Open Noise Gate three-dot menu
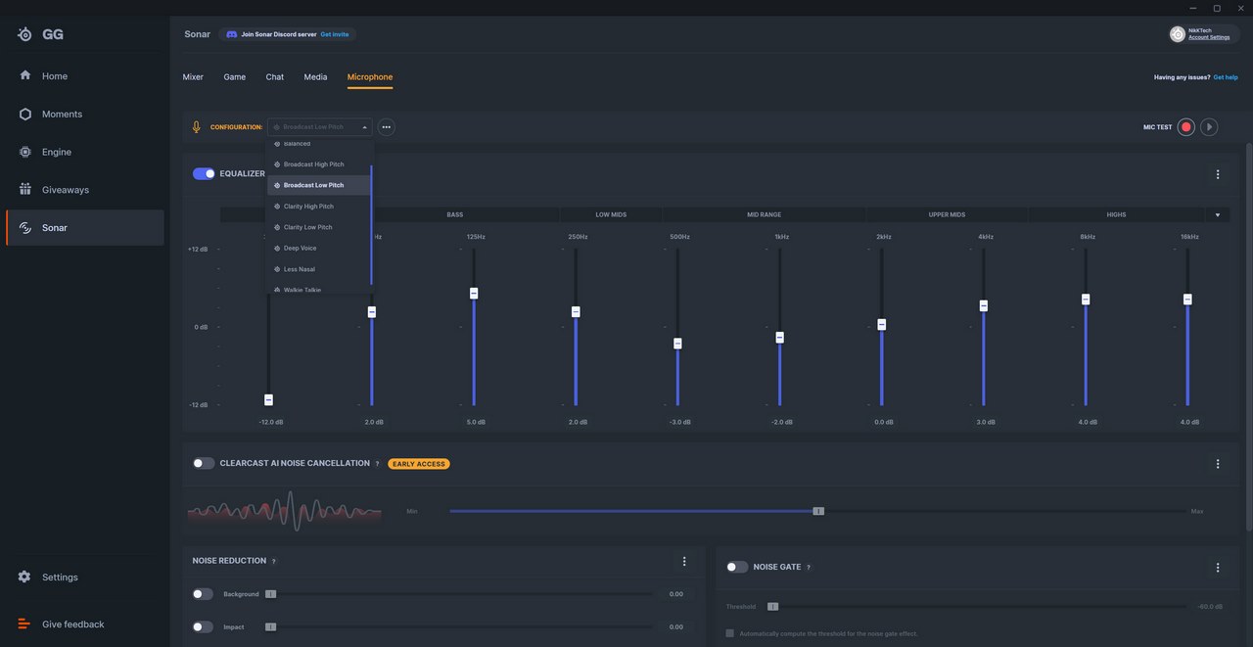This screenshot has height=647, width=1253. [1218, 567]
